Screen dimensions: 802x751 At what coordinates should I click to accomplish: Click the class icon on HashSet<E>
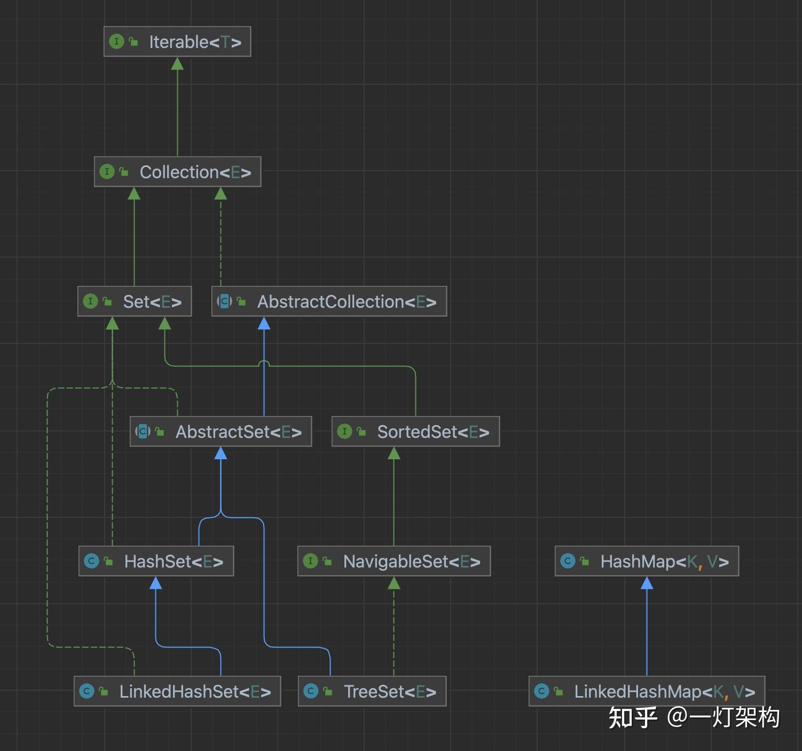pyautogui.click(x=91, y=561)
